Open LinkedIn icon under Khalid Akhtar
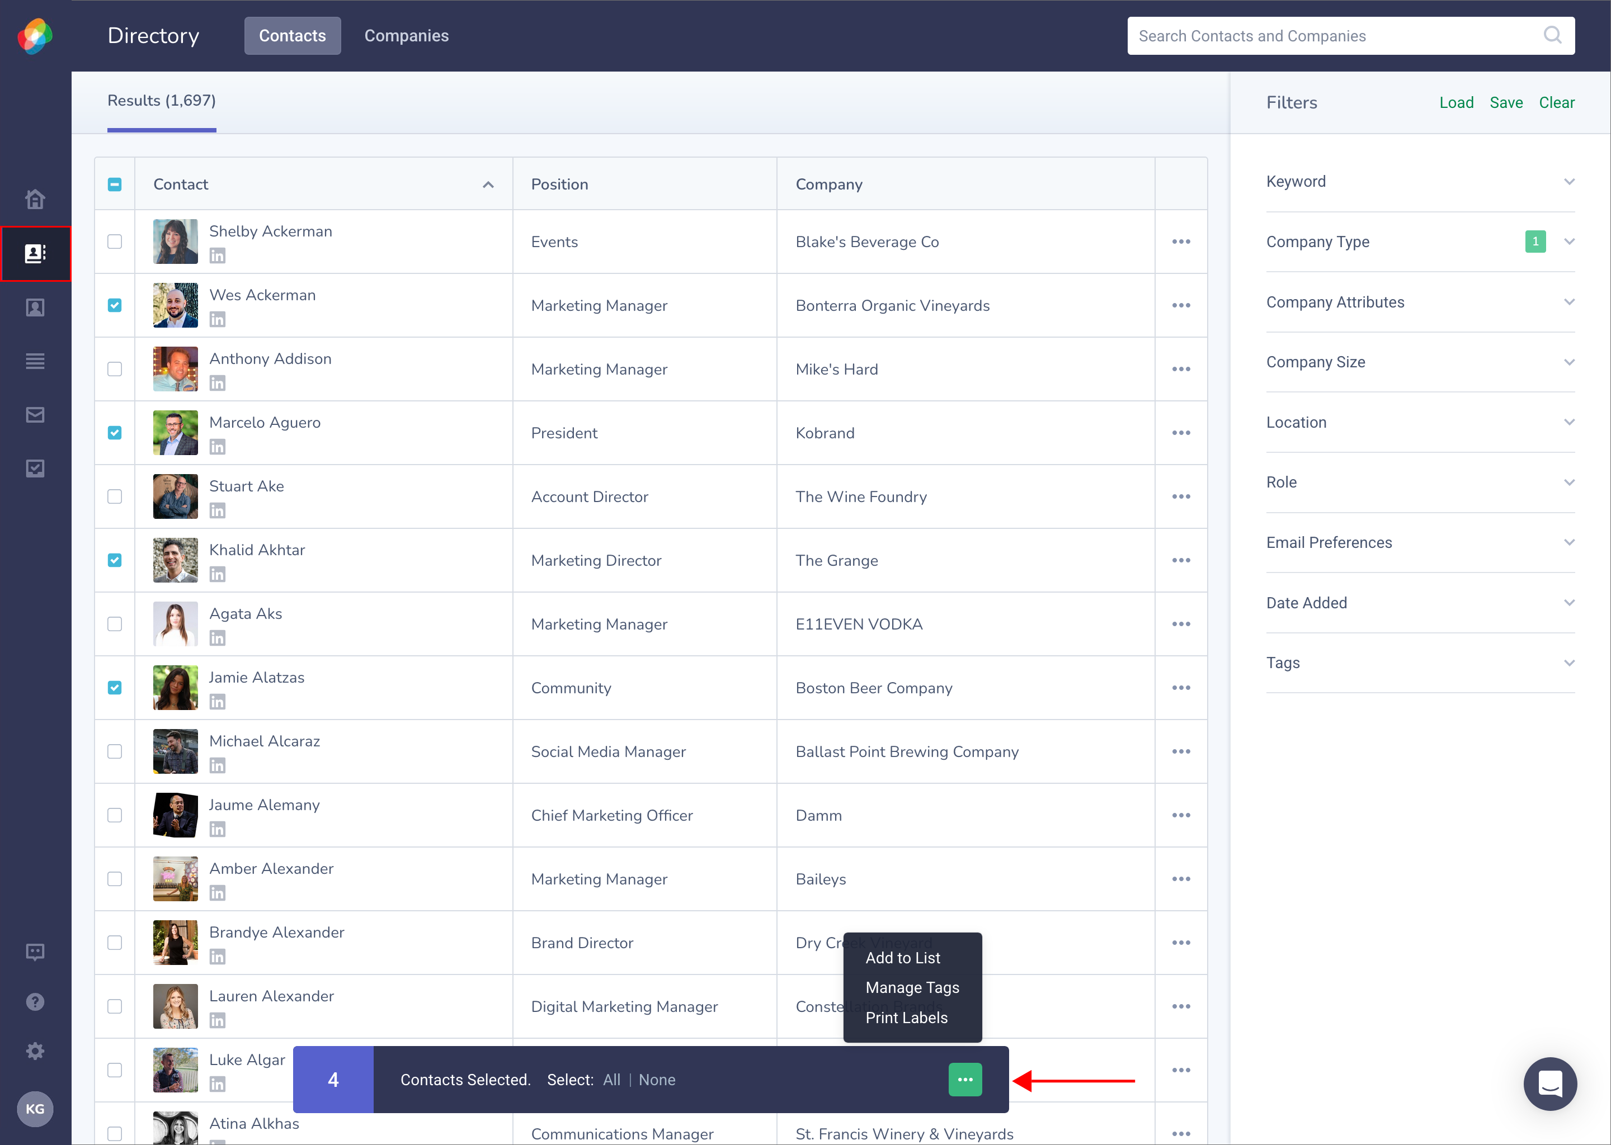Viewport: 1611px width, 1145px height. (x=217, y=575)
